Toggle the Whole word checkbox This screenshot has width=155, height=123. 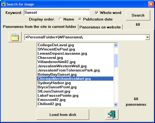(x=97, y=13)
